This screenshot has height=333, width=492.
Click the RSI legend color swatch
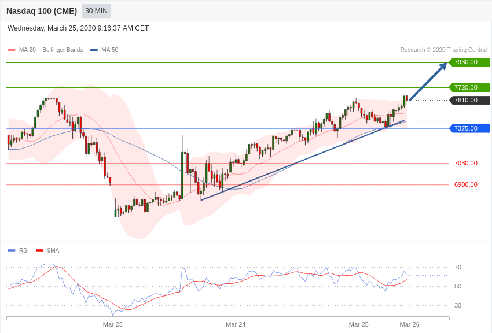pyautogui.click(x=12, y=250)
